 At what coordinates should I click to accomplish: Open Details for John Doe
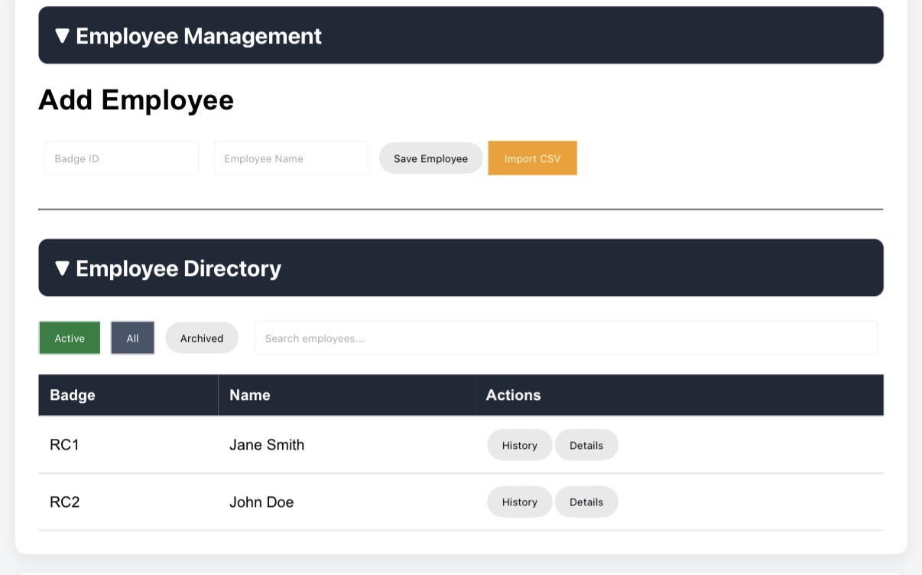(586, 502)
